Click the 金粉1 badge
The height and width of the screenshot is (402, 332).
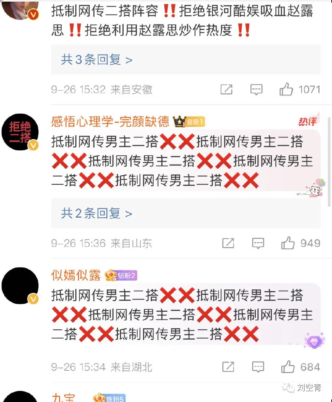pyautogui.click(x=189, y=122)
